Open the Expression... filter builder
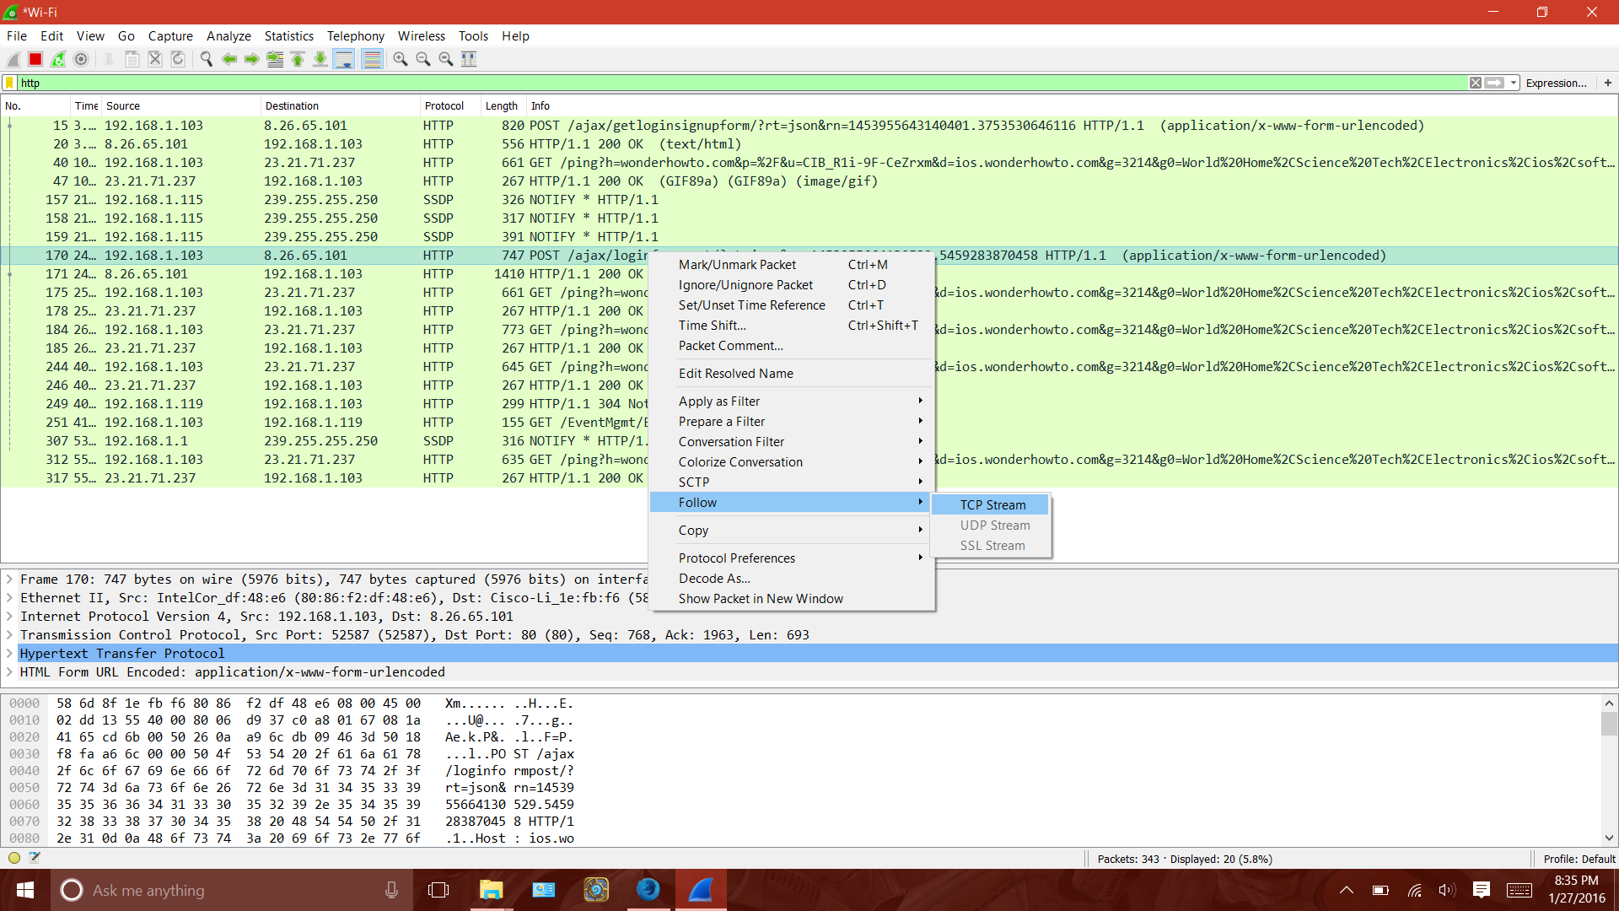Viewport: 1619px width, 911px height. (1556, 83)
